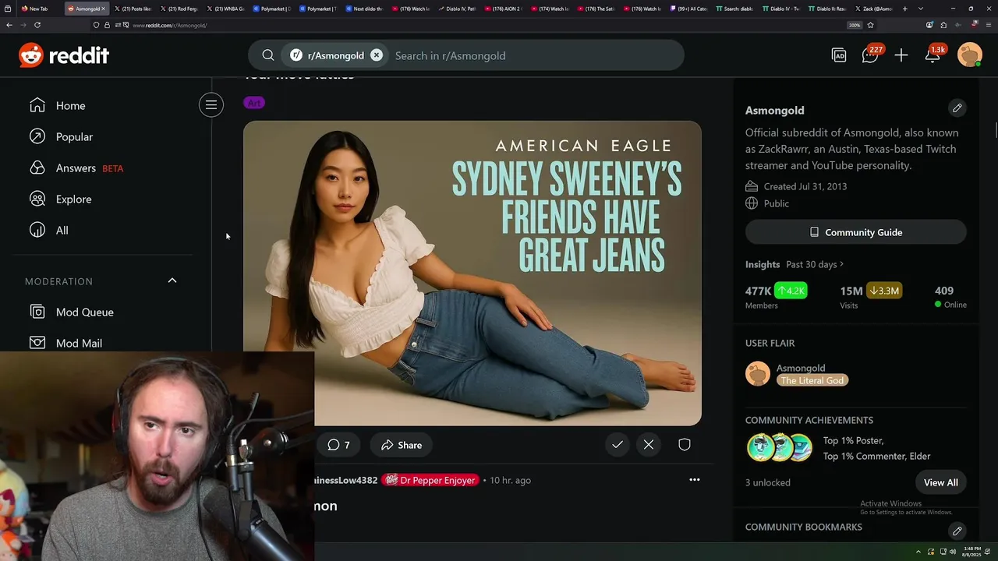Open Asmongold user flair avatar
The height and width of the screenshot is (561, 998).
[x=758, y=374]
